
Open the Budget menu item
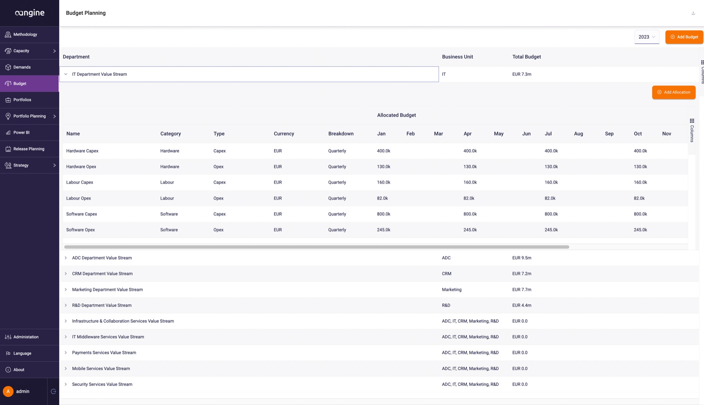[29, 84]
